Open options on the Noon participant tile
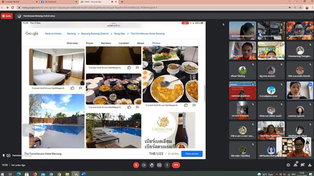 tap(310, 85)
